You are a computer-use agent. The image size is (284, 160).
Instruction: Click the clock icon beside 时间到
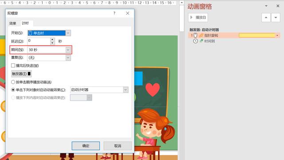coord(195,41)
